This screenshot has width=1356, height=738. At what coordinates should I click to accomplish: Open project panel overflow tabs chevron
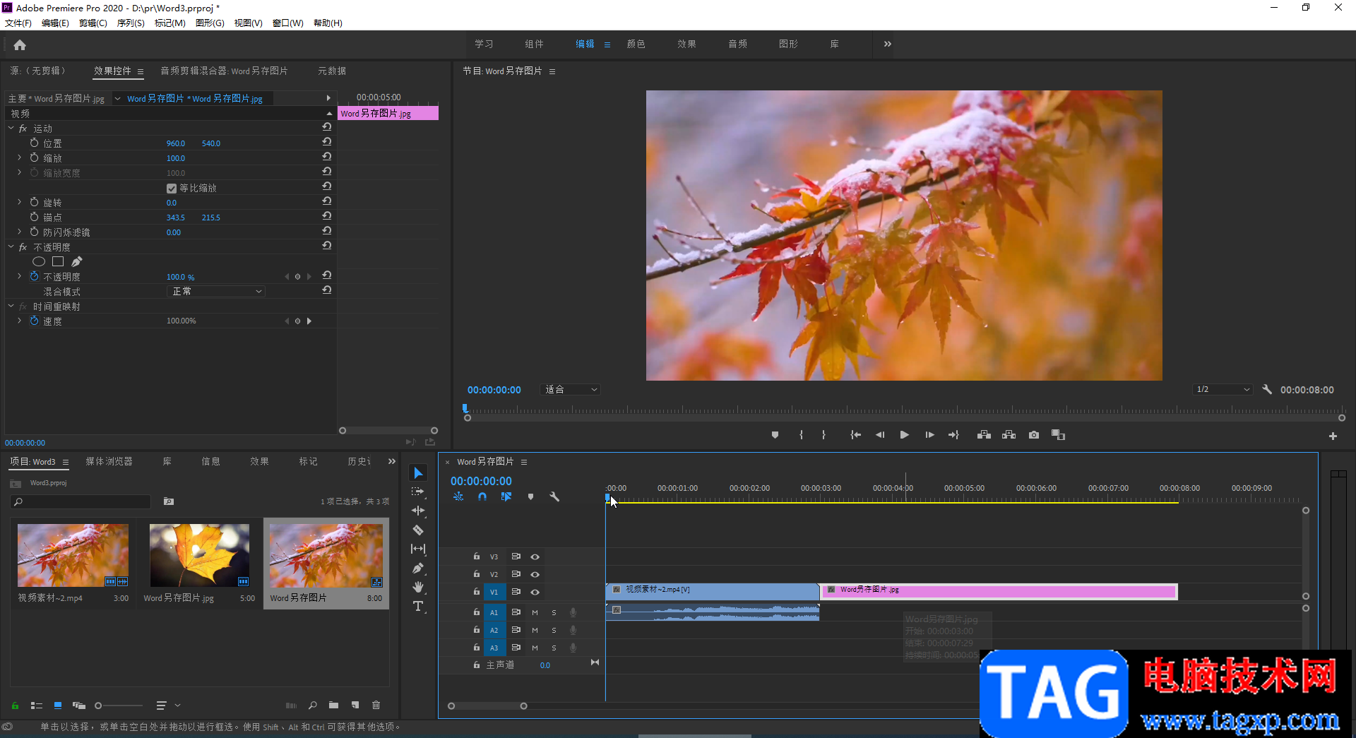point(392,461)
